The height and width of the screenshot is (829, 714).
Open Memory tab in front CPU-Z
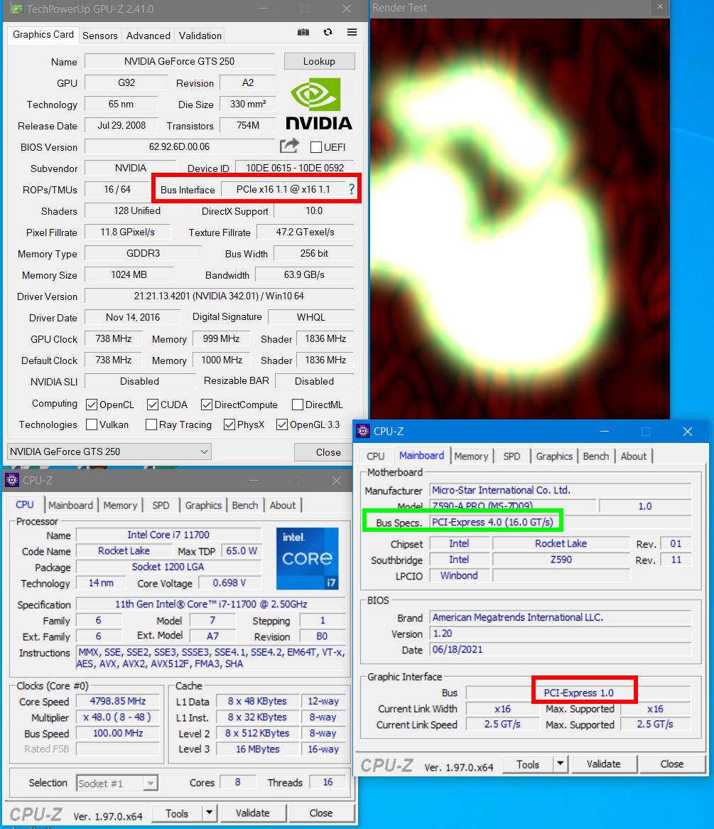pos(471,456)
